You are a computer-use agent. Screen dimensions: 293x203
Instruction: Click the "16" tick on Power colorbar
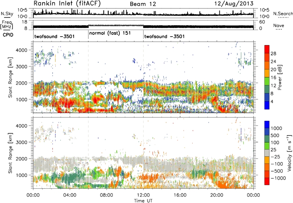273,78
